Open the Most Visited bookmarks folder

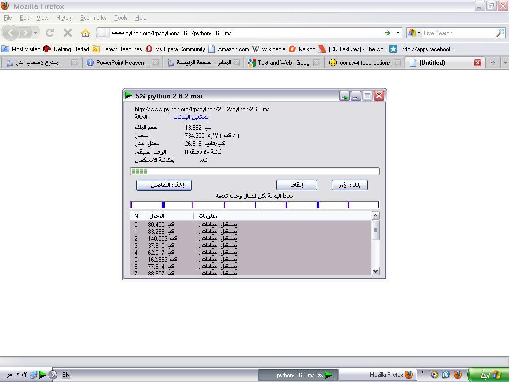[x=21, y=49]
